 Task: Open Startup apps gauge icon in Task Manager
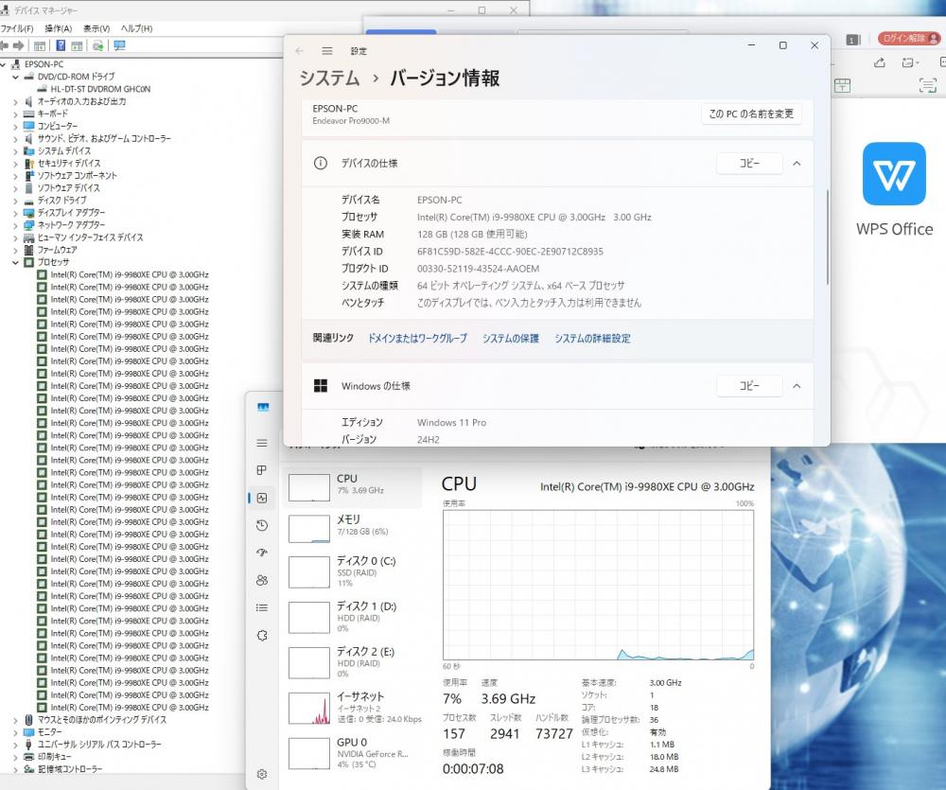tap(262, 553)
